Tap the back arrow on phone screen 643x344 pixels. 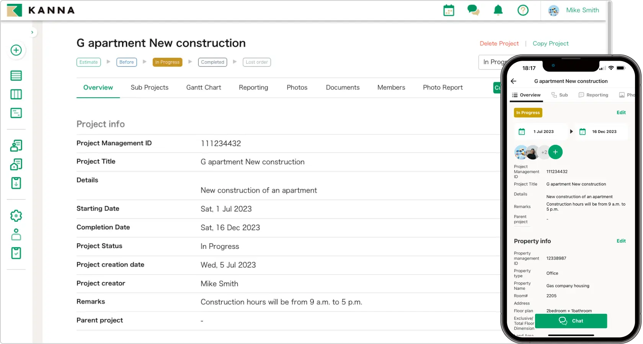(x=514, y=81)
